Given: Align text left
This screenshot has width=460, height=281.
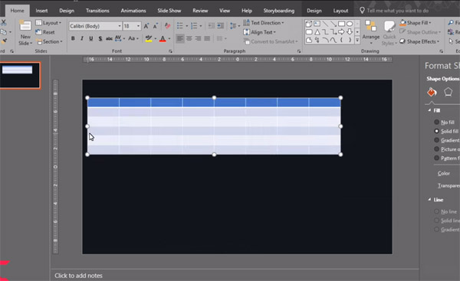Looking at the screenshot, I should click(180, 38).
